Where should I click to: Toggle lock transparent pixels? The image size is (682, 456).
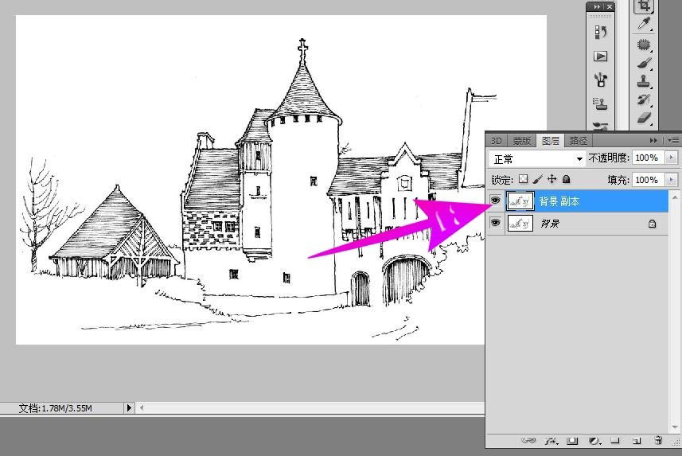tap(523, 180)
